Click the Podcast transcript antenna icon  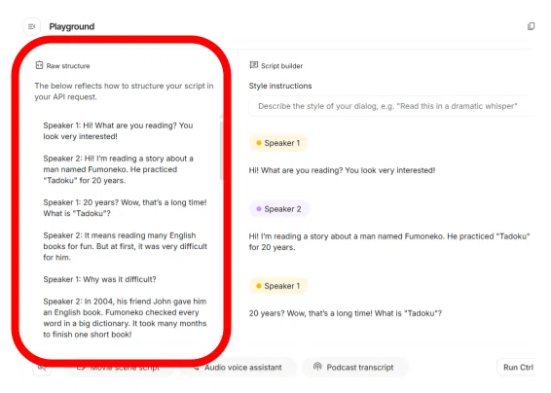point(317,367)
